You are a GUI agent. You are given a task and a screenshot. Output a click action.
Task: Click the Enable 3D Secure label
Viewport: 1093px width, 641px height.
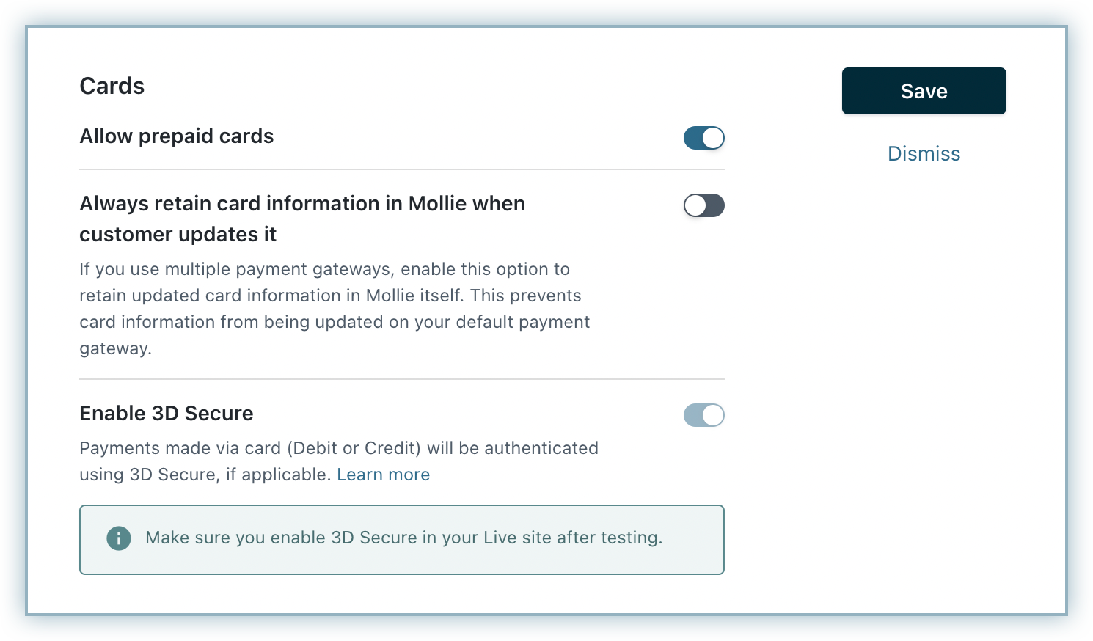(167, 414)
